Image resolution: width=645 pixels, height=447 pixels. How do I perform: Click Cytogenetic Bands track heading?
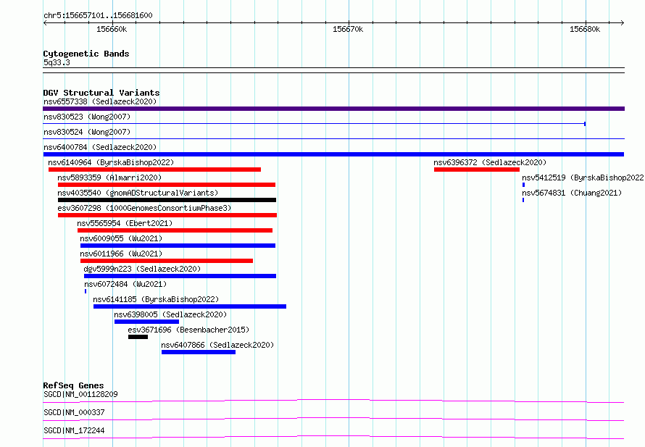tap(86, 54)
